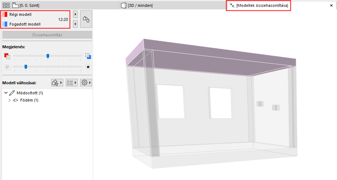Click the pencil icon beside Módosított
337x180 pixels.
(x=12, y=93)
